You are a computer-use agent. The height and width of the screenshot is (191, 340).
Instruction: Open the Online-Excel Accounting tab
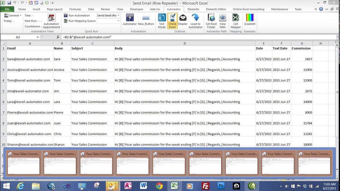249,9
